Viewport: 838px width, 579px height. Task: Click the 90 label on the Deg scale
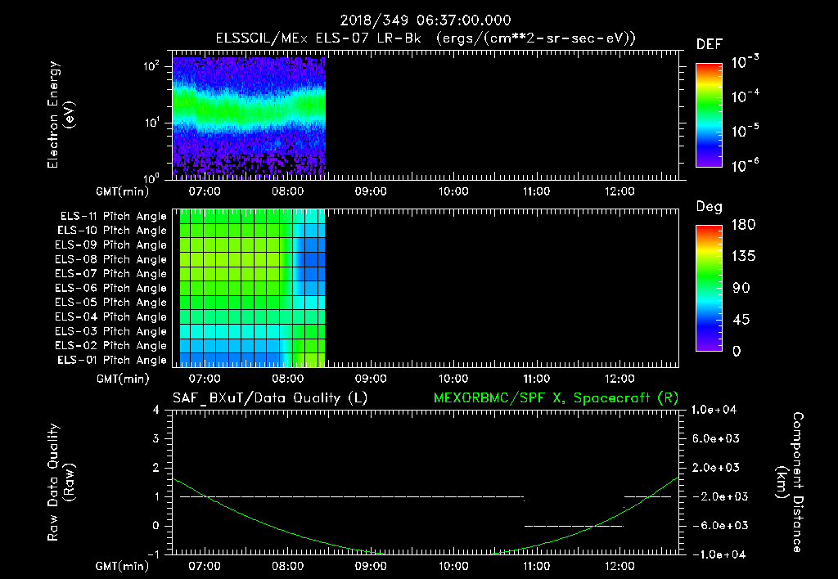pyautogui.click(x=741, y=289)
